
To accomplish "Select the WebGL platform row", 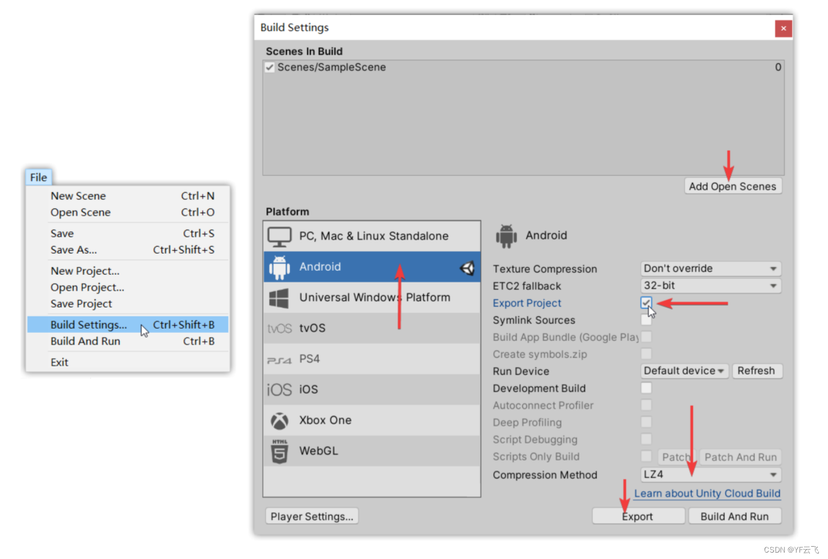I will [372, 451].
